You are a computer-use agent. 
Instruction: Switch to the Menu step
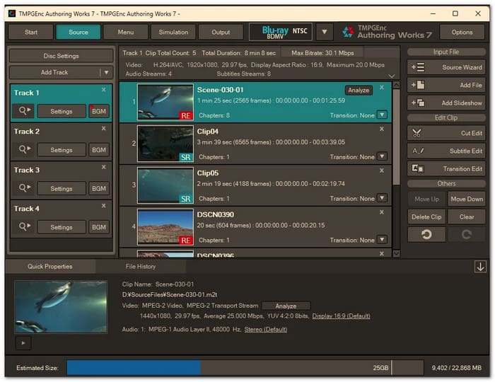coord(126,33)
